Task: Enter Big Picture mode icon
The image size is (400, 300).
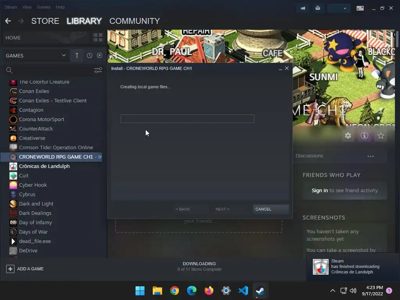Action: pos(360,8)
